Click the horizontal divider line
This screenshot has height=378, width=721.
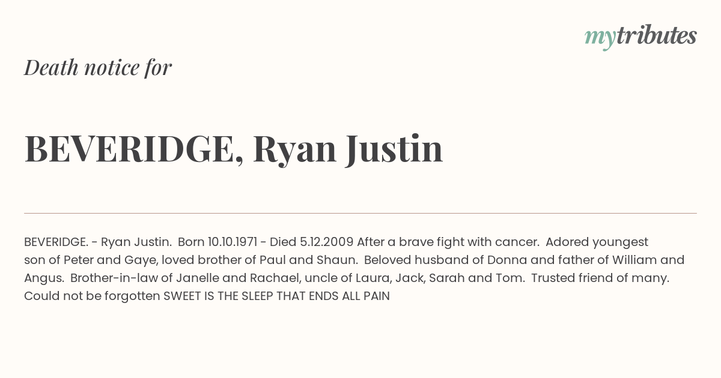coord(360,213)
